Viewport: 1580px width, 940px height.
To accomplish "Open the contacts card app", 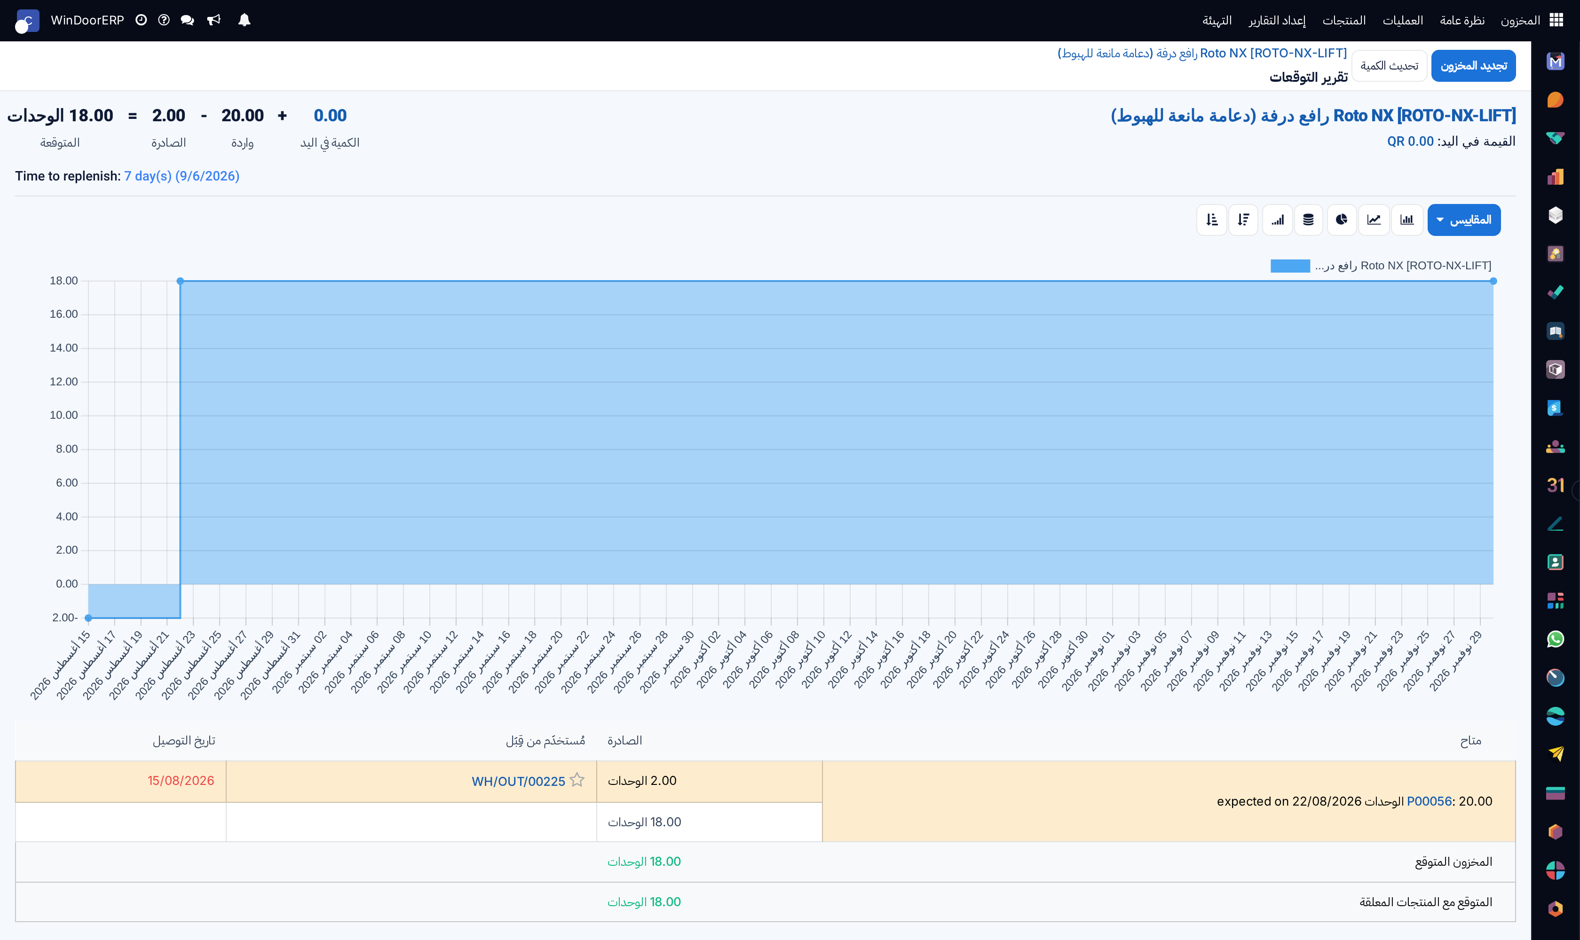I will tap(1555, 562).
